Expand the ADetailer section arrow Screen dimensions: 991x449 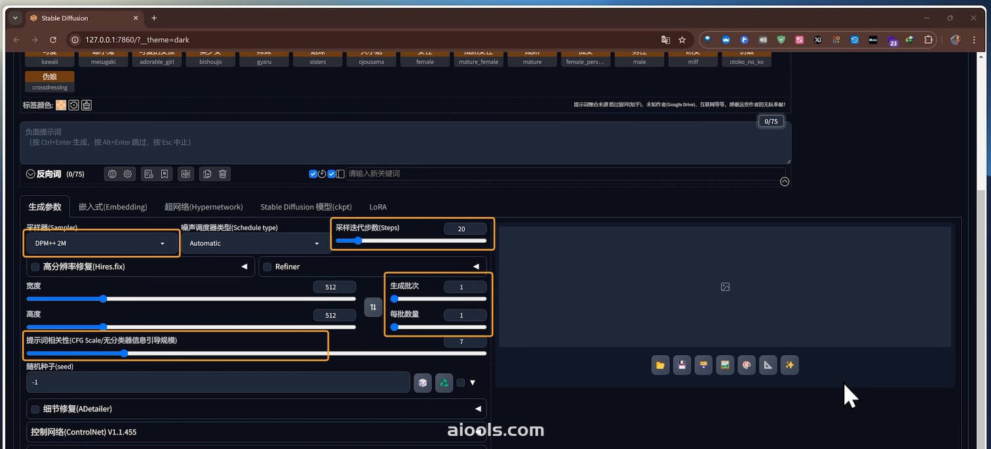point(478,409)
